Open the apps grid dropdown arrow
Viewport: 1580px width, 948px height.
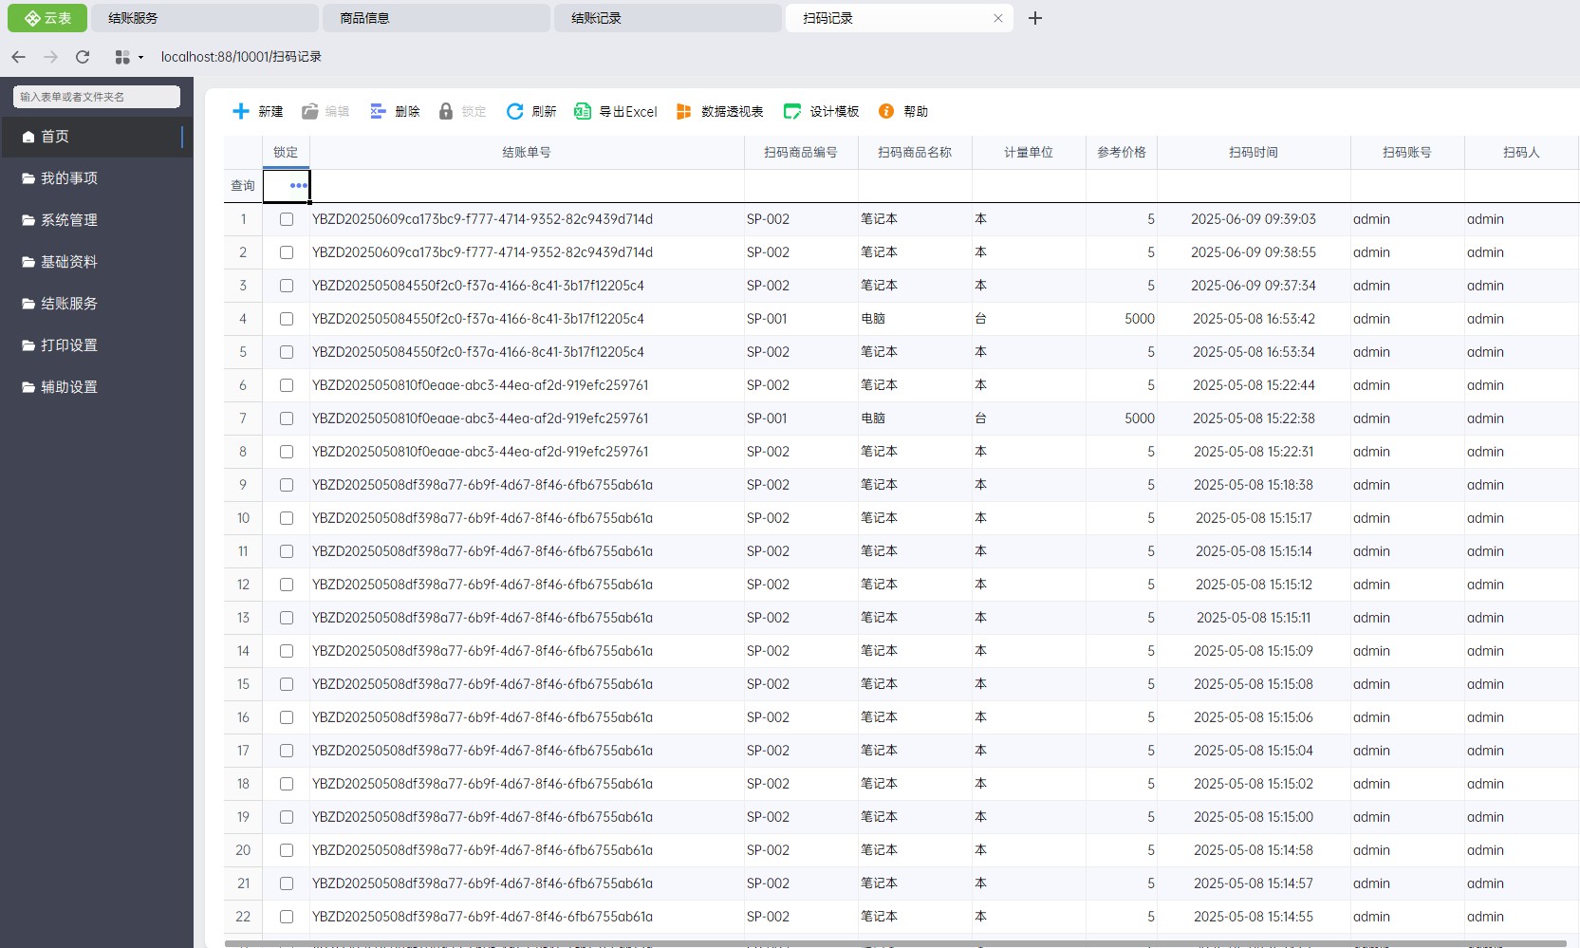140,57
